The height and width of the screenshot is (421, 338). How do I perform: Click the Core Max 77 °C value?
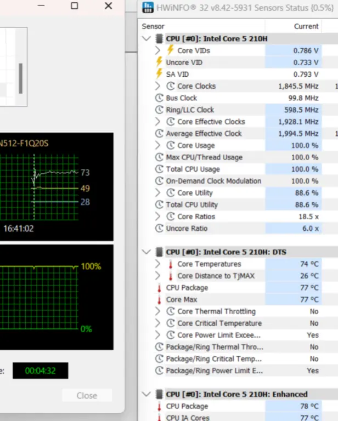coord(309,300)
